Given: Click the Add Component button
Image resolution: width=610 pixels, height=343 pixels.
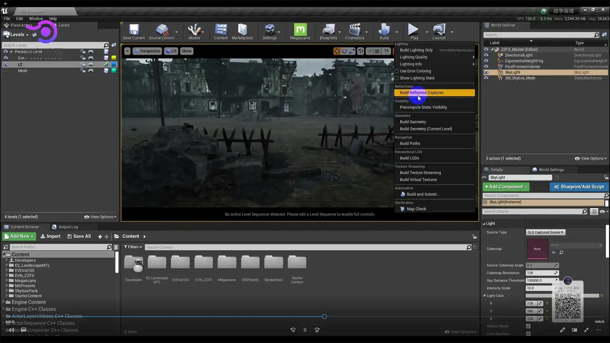Looking at the screenshot, I should tap(505, 187).
